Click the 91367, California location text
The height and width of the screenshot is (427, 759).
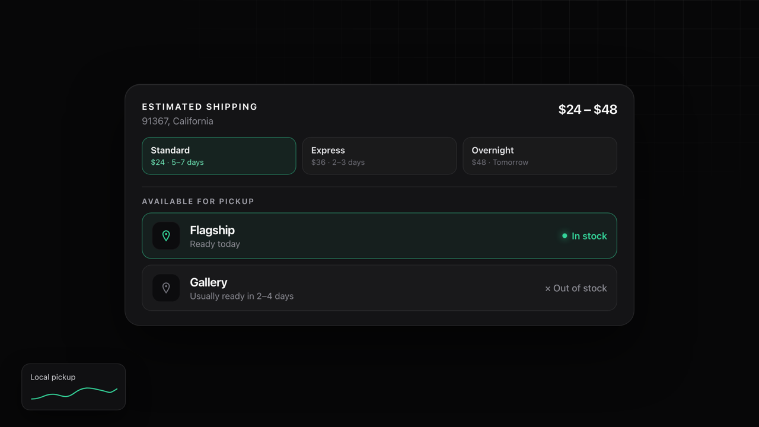[177, 121]
